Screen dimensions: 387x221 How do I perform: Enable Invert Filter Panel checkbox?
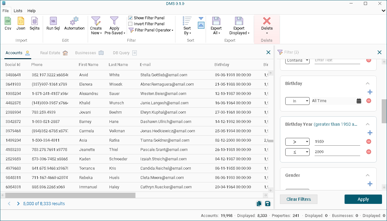pyautogui.click(x=130, y=24)
